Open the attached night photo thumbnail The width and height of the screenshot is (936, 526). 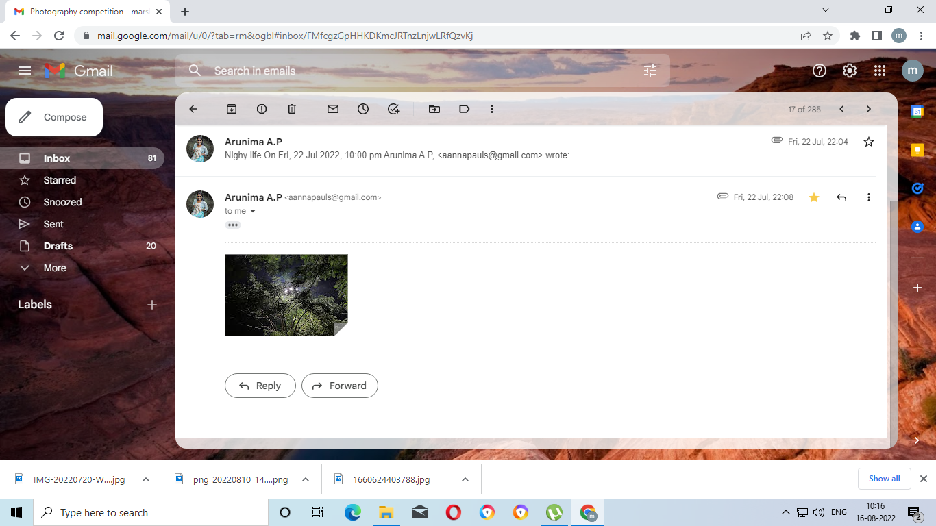pyautogui.click(x=286, y=295)
